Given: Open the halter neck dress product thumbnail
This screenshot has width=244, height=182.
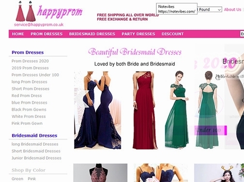Looking at the screenshot, I should coord(100,173).
